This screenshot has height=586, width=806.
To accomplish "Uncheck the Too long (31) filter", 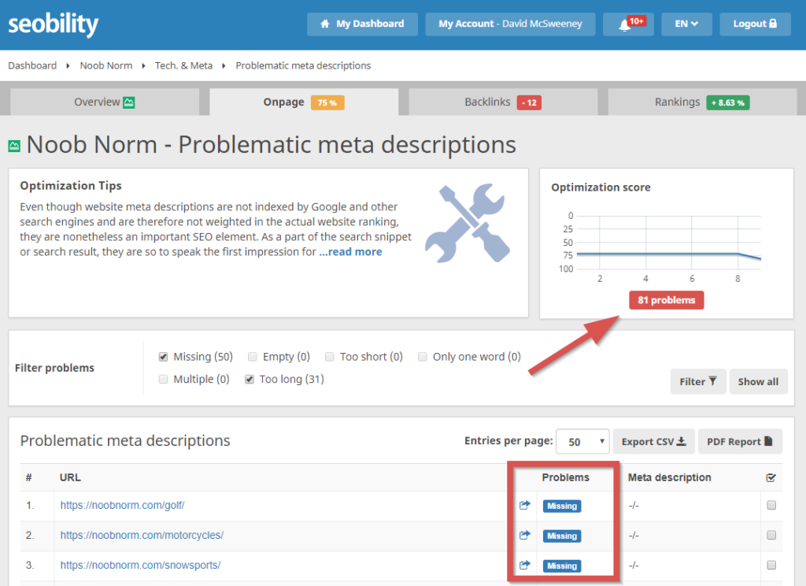I will tap(250, 379).
